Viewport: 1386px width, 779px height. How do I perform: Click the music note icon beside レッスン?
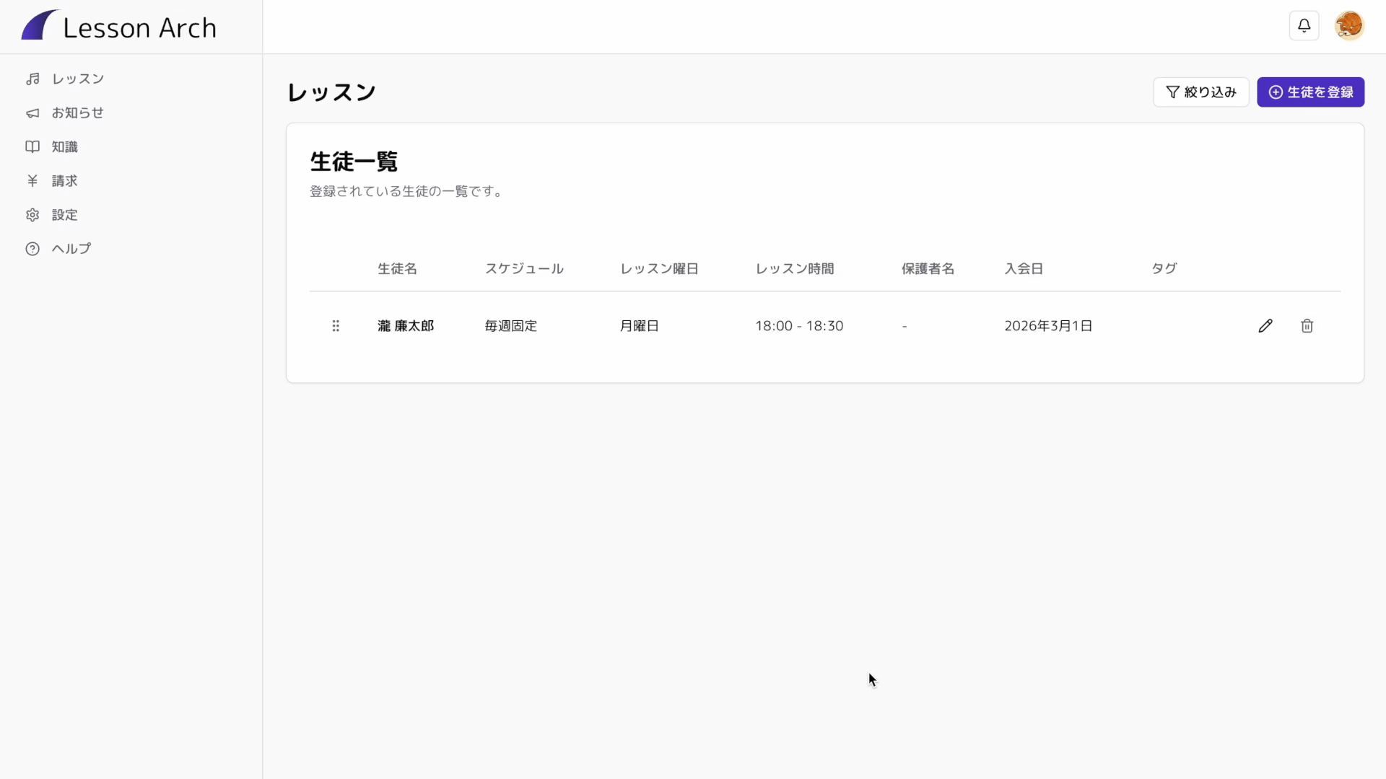32,79
